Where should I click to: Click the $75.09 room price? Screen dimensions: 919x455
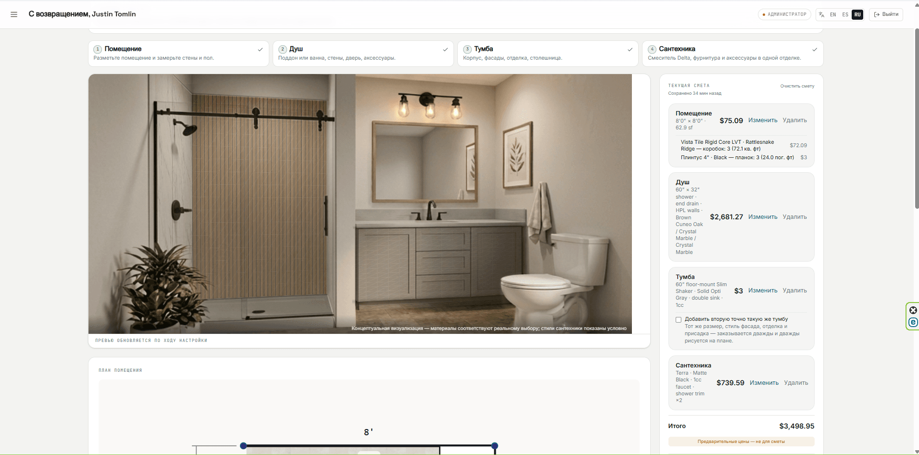(x=731, y=121)
